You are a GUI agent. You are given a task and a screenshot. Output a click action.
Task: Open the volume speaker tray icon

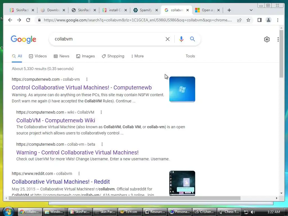tap(253, 212)
